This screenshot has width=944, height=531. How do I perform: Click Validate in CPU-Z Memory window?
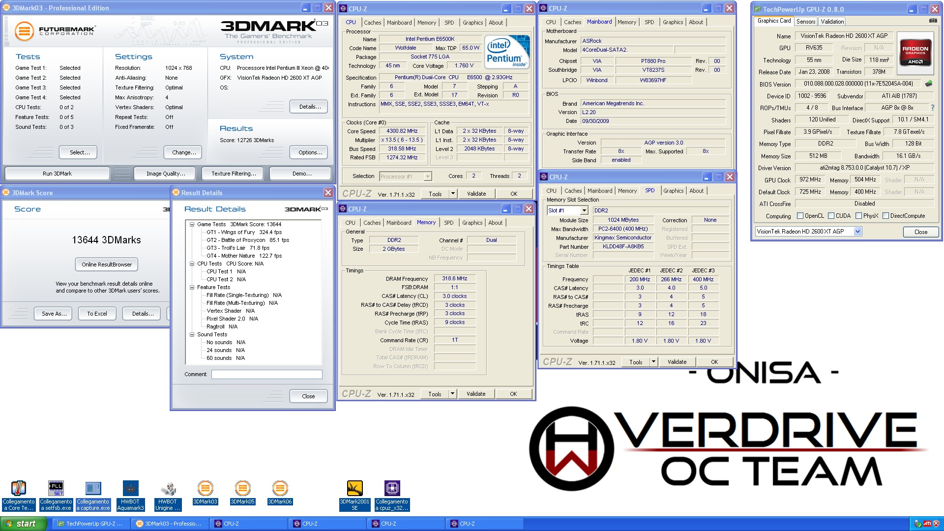tap(475, 394)
